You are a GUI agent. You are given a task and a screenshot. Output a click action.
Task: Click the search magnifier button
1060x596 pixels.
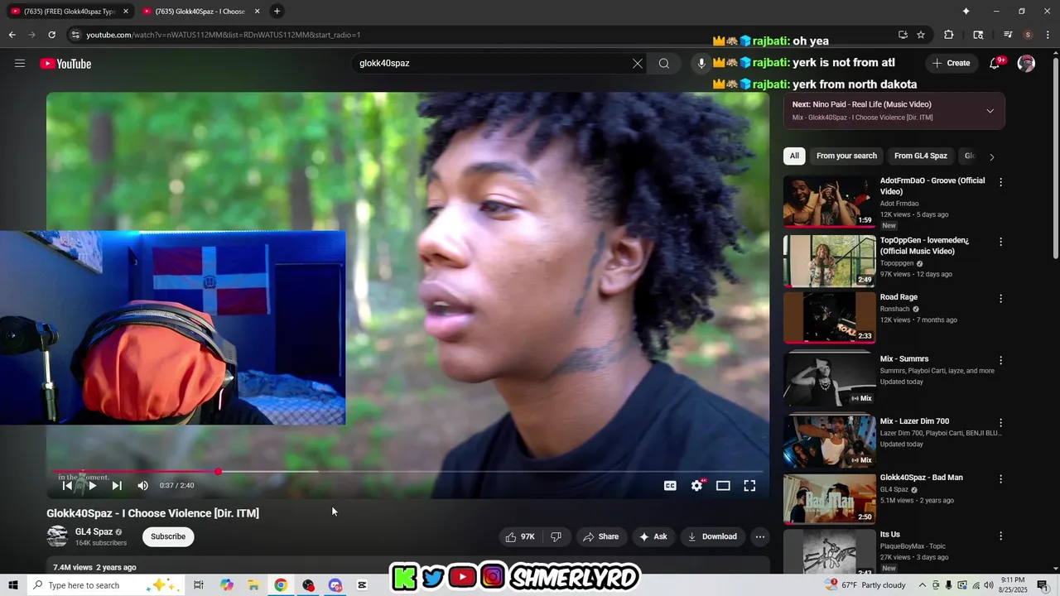[x=664, y=64]
